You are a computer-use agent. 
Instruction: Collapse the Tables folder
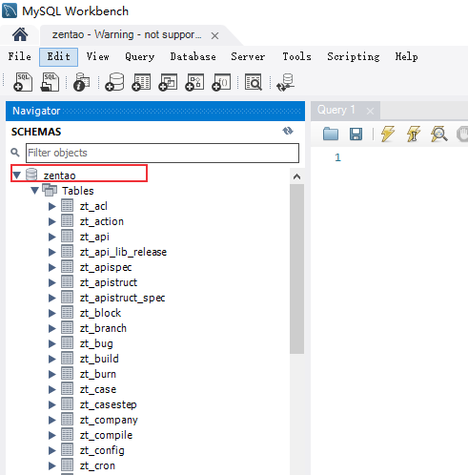[34, 190]
